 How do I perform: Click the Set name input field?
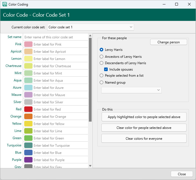[x=56, y=37]
